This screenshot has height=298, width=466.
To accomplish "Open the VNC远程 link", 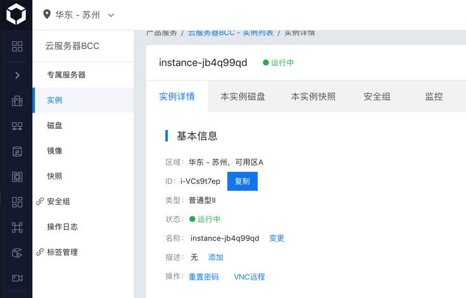I will point(249,277).
